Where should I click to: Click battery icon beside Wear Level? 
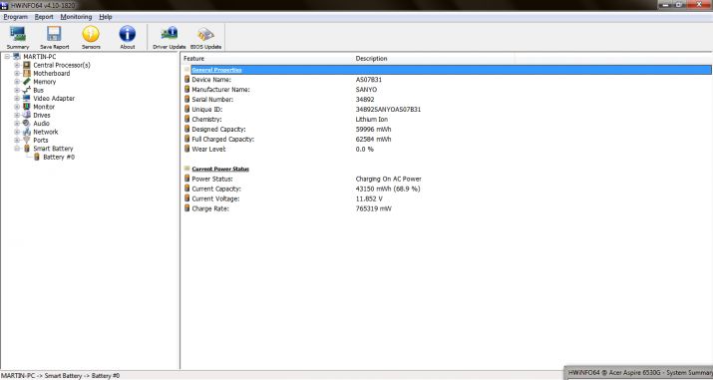coord(186,149)
